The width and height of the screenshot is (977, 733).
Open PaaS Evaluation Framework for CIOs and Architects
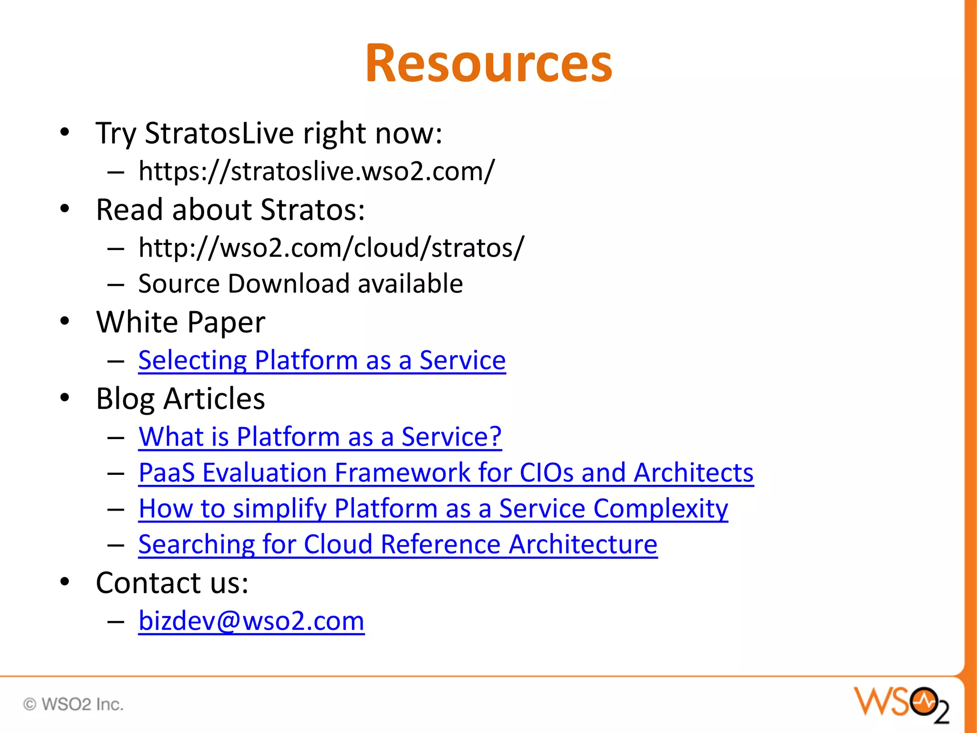click(x=446, y=473)
